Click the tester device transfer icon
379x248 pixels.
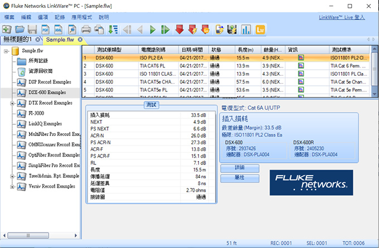click(x=220, y=30)
